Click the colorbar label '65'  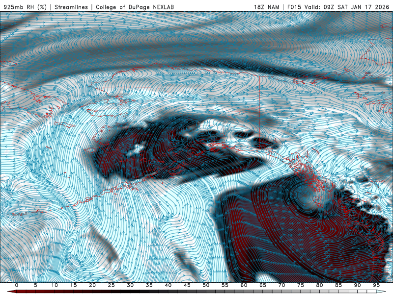[x=263, y=285]
